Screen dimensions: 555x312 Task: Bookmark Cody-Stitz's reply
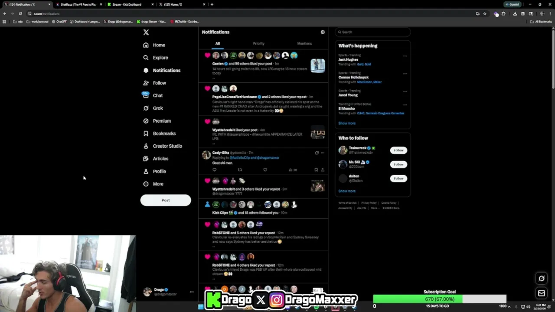pos(316,170)
